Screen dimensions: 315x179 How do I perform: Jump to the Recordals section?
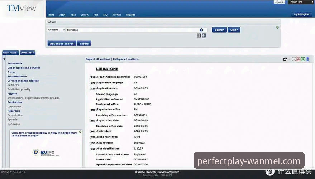14,111
